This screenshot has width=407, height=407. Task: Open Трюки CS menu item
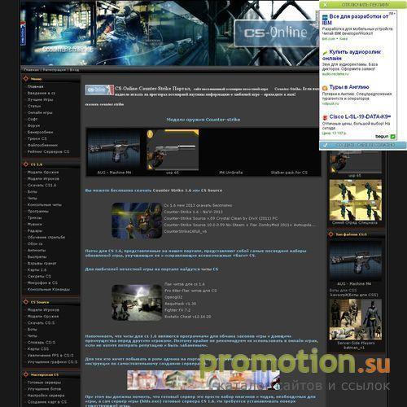(37, 138)
